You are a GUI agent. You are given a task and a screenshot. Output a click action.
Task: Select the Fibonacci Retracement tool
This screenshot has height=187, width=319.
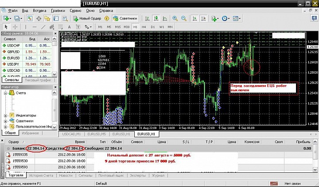coord(61,27)
